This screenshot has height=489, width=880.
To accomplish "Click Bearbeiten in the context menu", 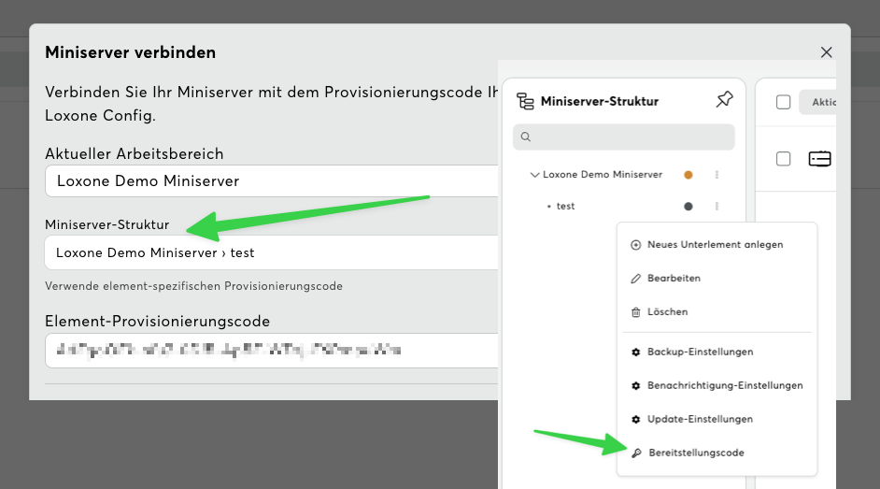I will pyautogui.click(x=673, y=278).
